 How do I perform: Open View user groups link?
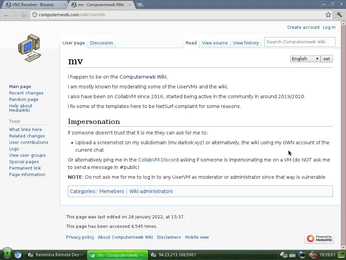tap(27, 155)
